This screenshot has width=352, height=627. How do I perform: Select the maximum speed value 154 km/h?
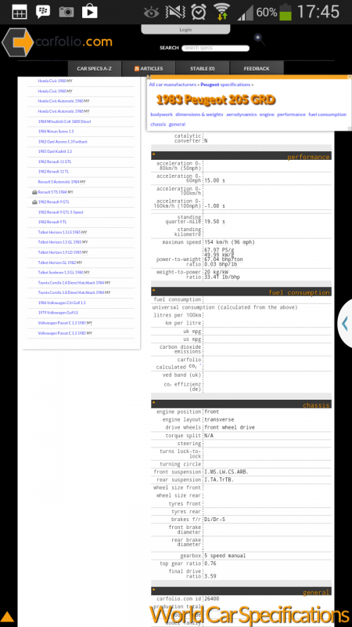(x=229, y=242)
